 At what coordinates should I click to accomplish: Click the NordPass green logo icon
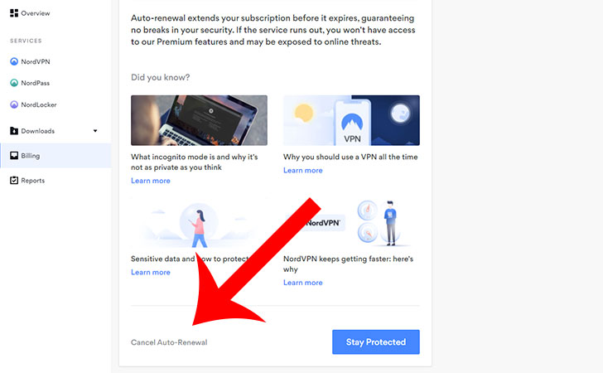(x=14, y=83)
